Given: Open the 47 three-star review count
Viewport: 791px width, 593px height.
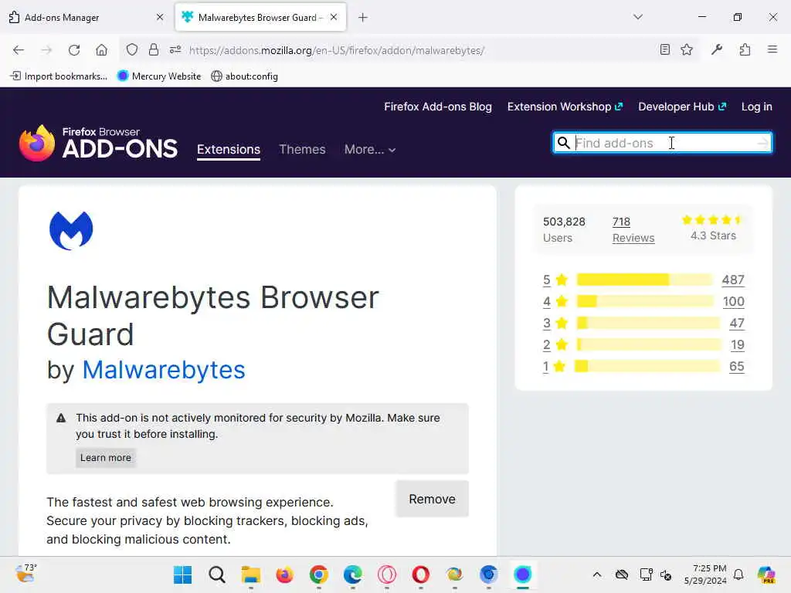Looking at the screenshot, I should [x=736, y=324].
